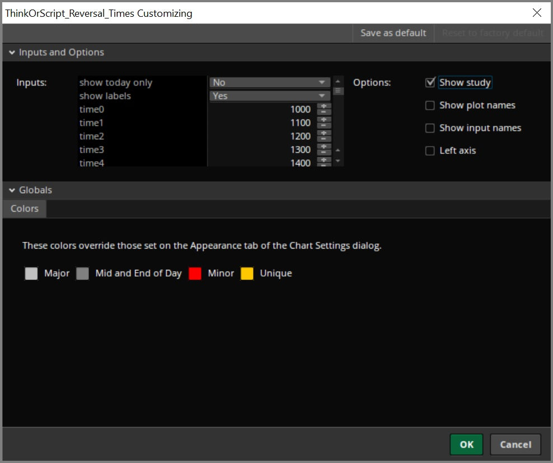Increase time1 value using plus stepper

click(x=324, y=119)
